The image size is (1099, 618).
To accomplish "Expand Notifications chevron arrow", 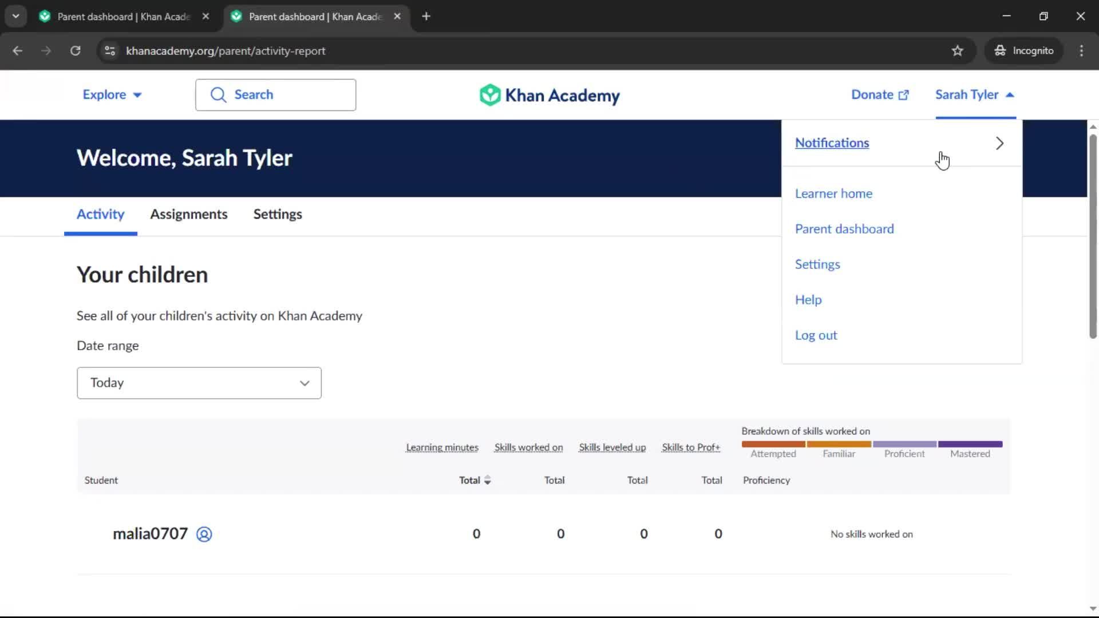I will tap(999, 143).
